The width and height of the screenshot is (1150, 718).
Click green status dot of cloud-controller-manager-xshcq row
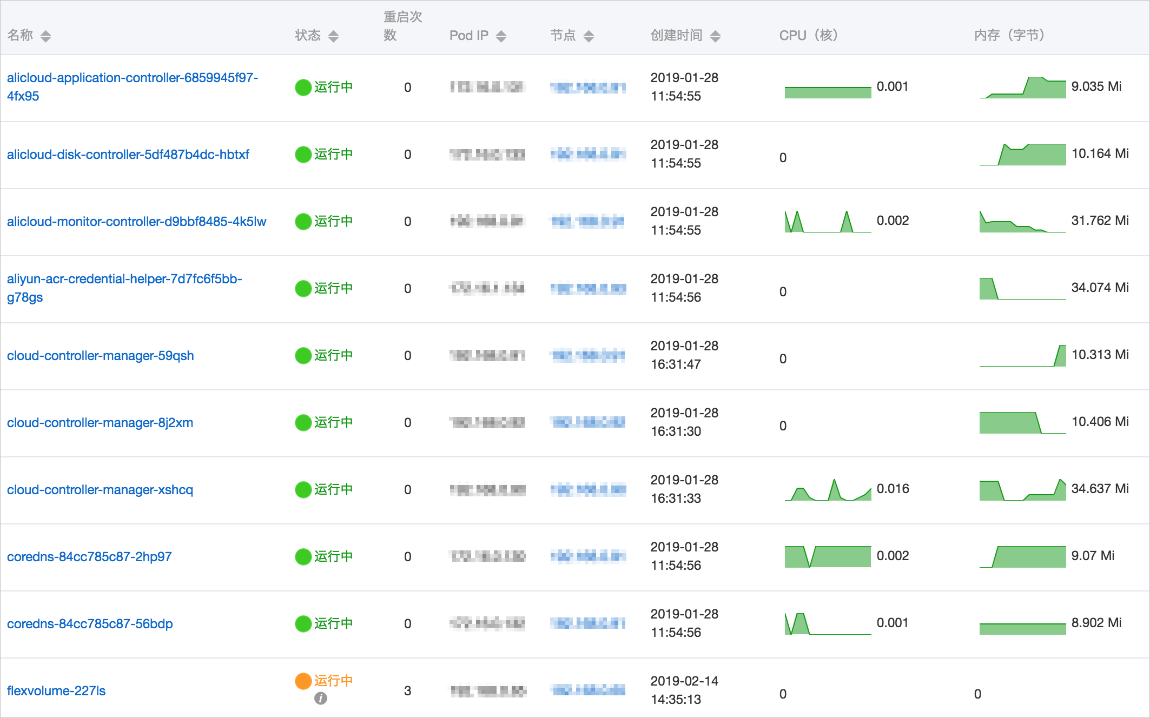[303, 489]
